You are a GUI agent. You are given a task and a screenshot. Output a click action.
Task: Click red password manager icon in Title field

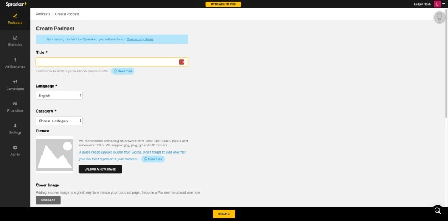(181, 62)
